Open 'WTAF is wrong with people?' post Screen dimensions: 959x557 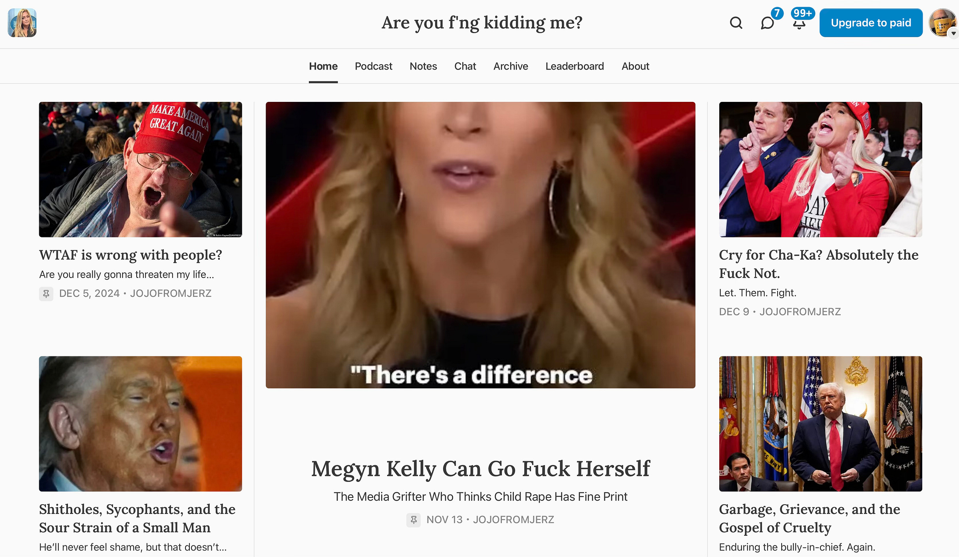pyautogui.click(x=130, y=255)
